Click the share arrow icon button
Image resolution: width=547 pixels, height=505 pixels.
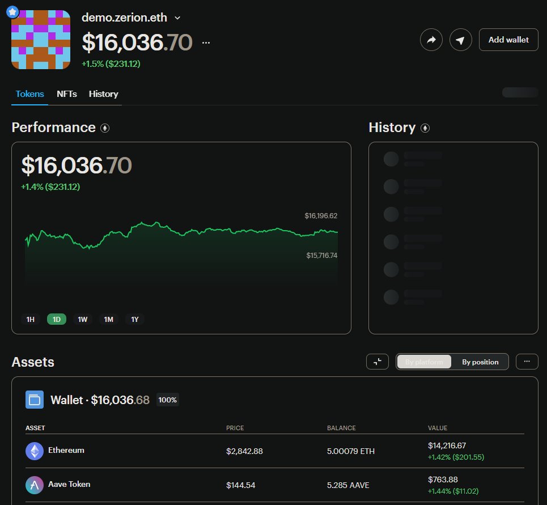coord(431,40)
